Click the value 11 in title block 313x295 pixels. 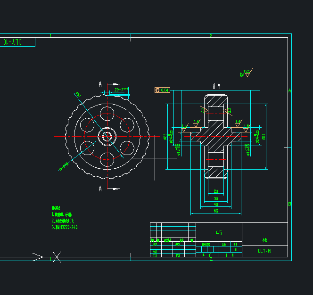click(x=236, y=250)
